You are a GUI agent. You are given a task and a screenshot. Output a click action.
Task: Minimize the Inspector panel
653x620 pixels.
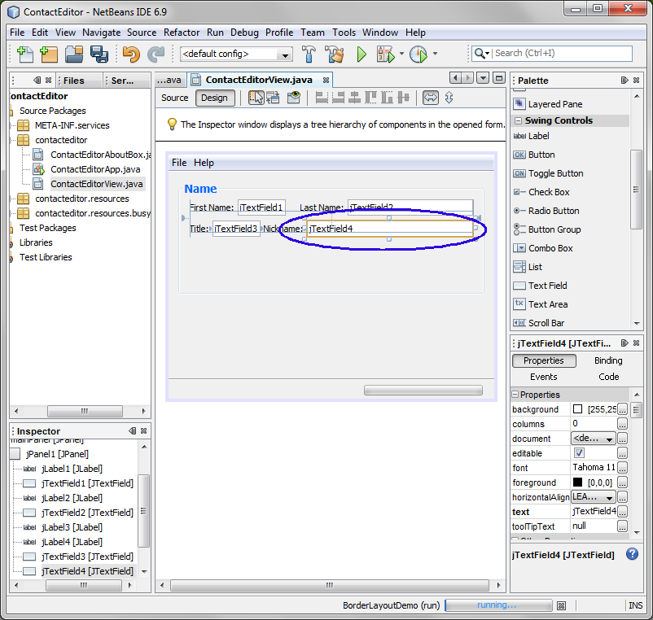tap(133, 430)
